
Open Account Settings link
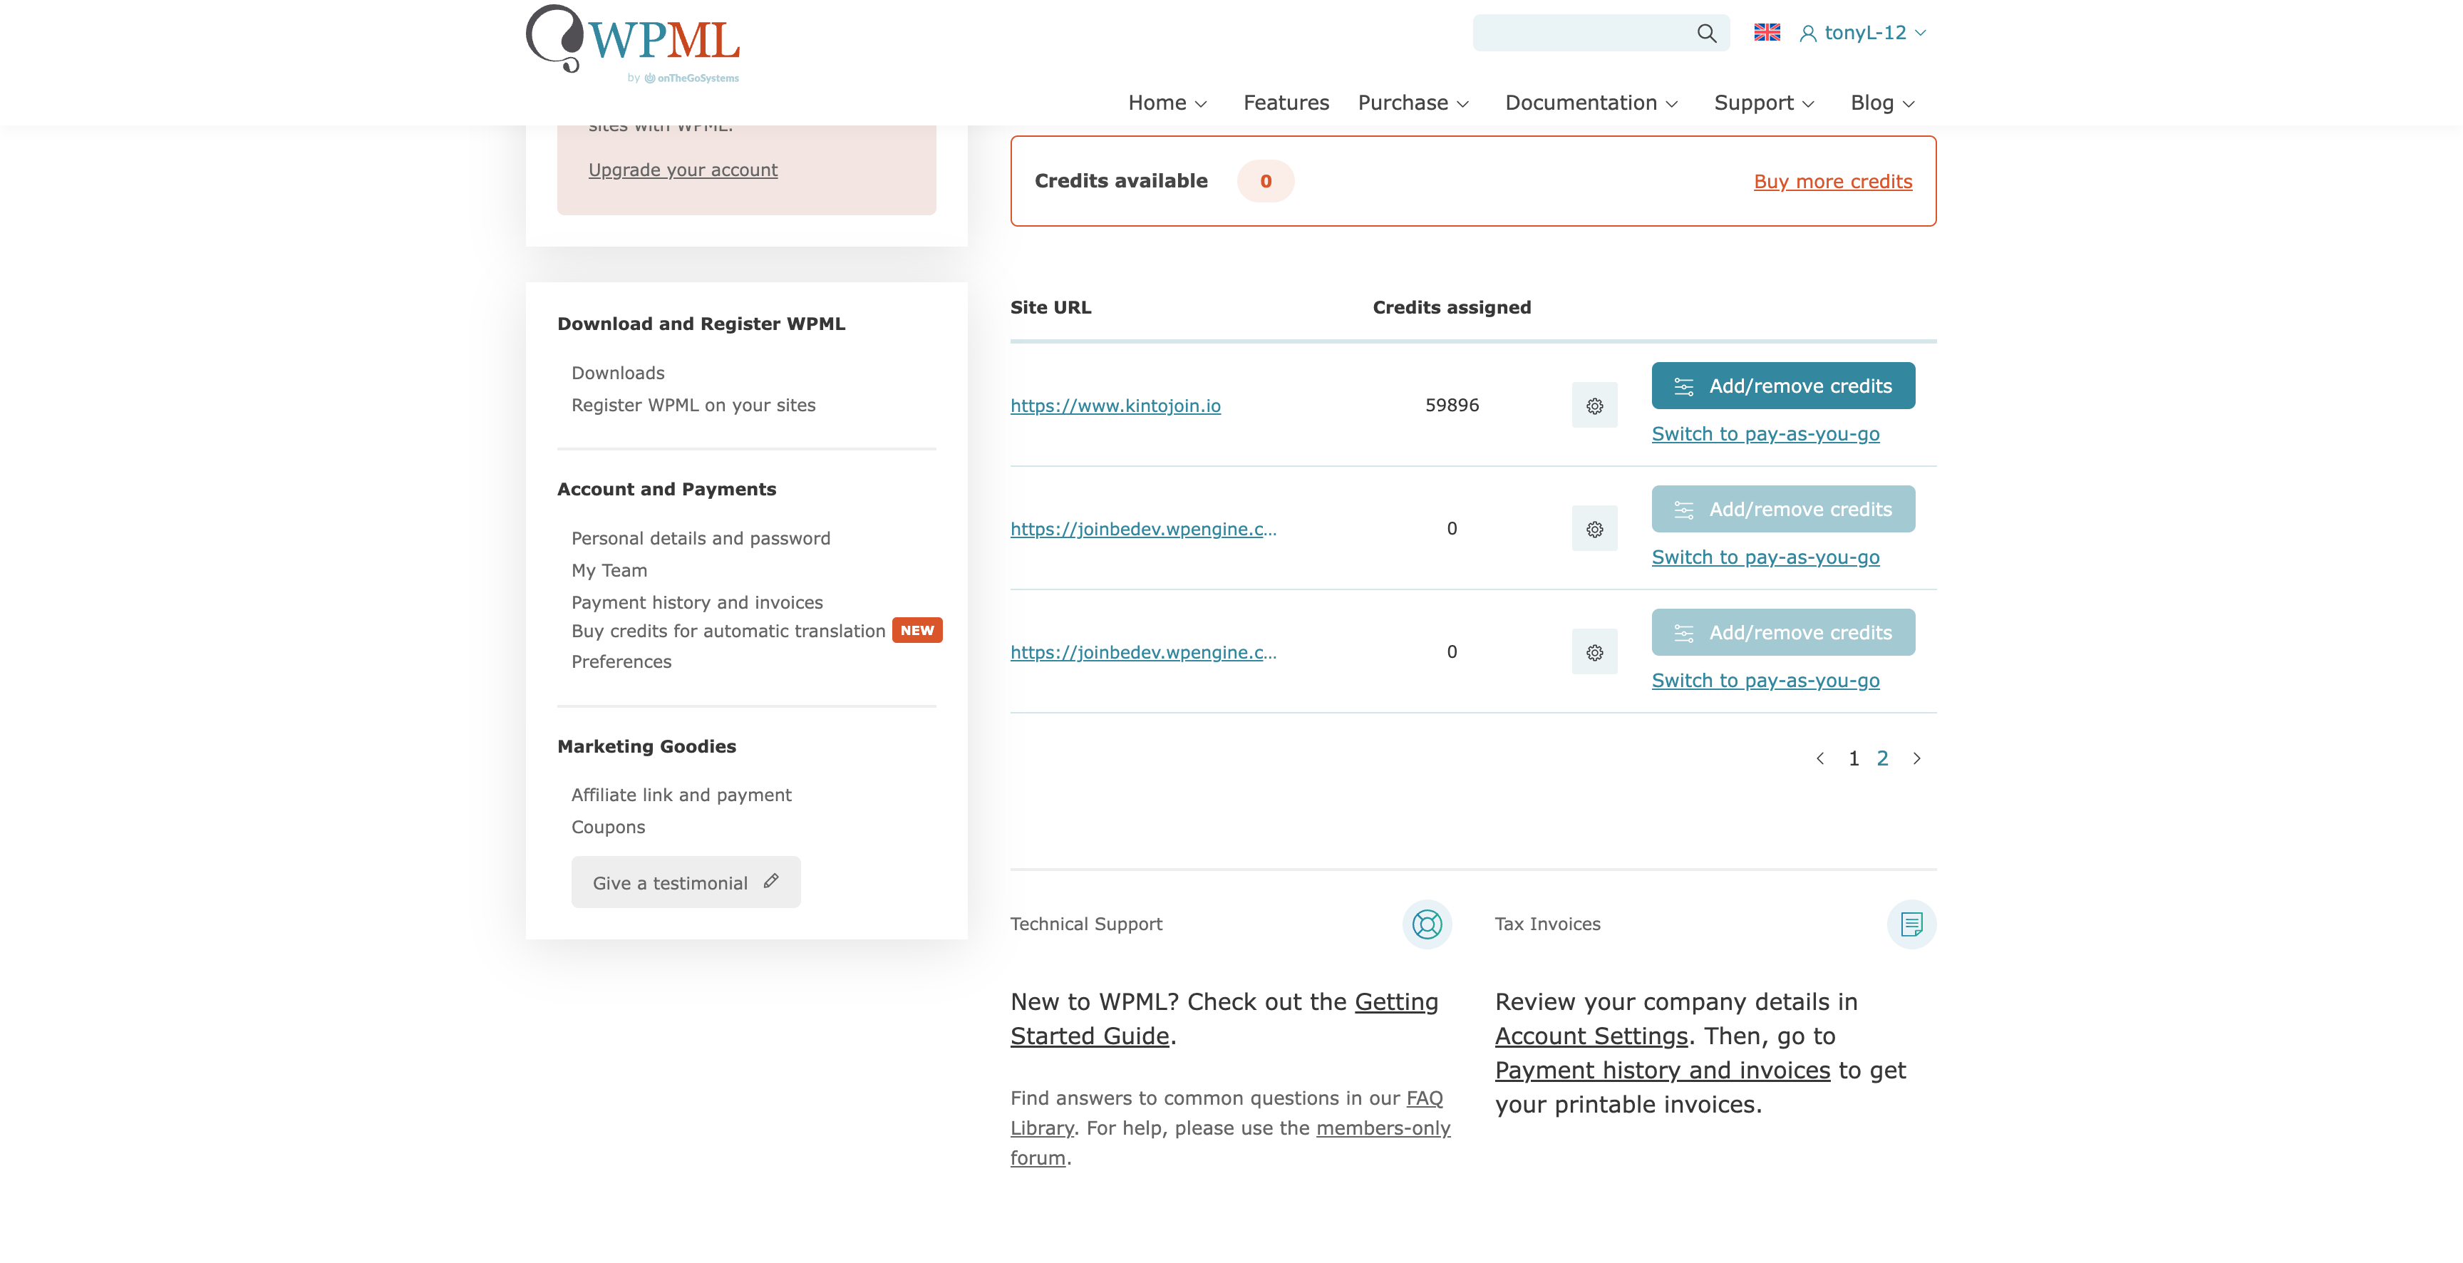coord(1591,1037)
